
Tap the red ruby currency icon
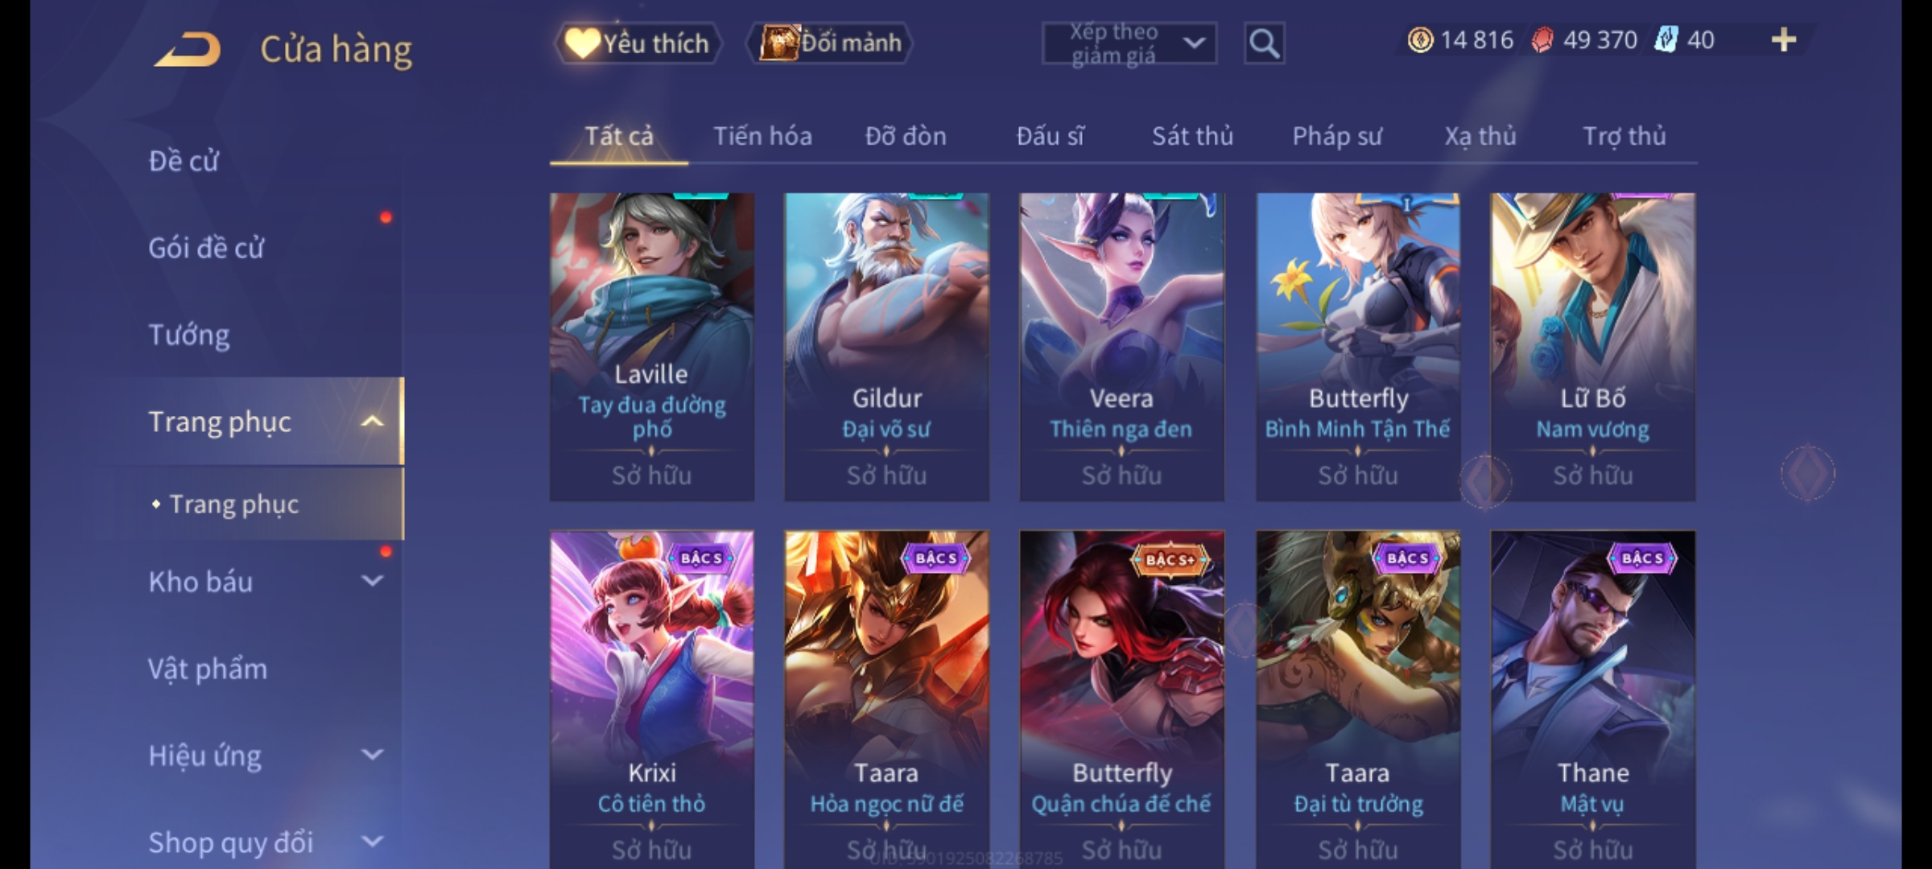tap(1542, 40)
